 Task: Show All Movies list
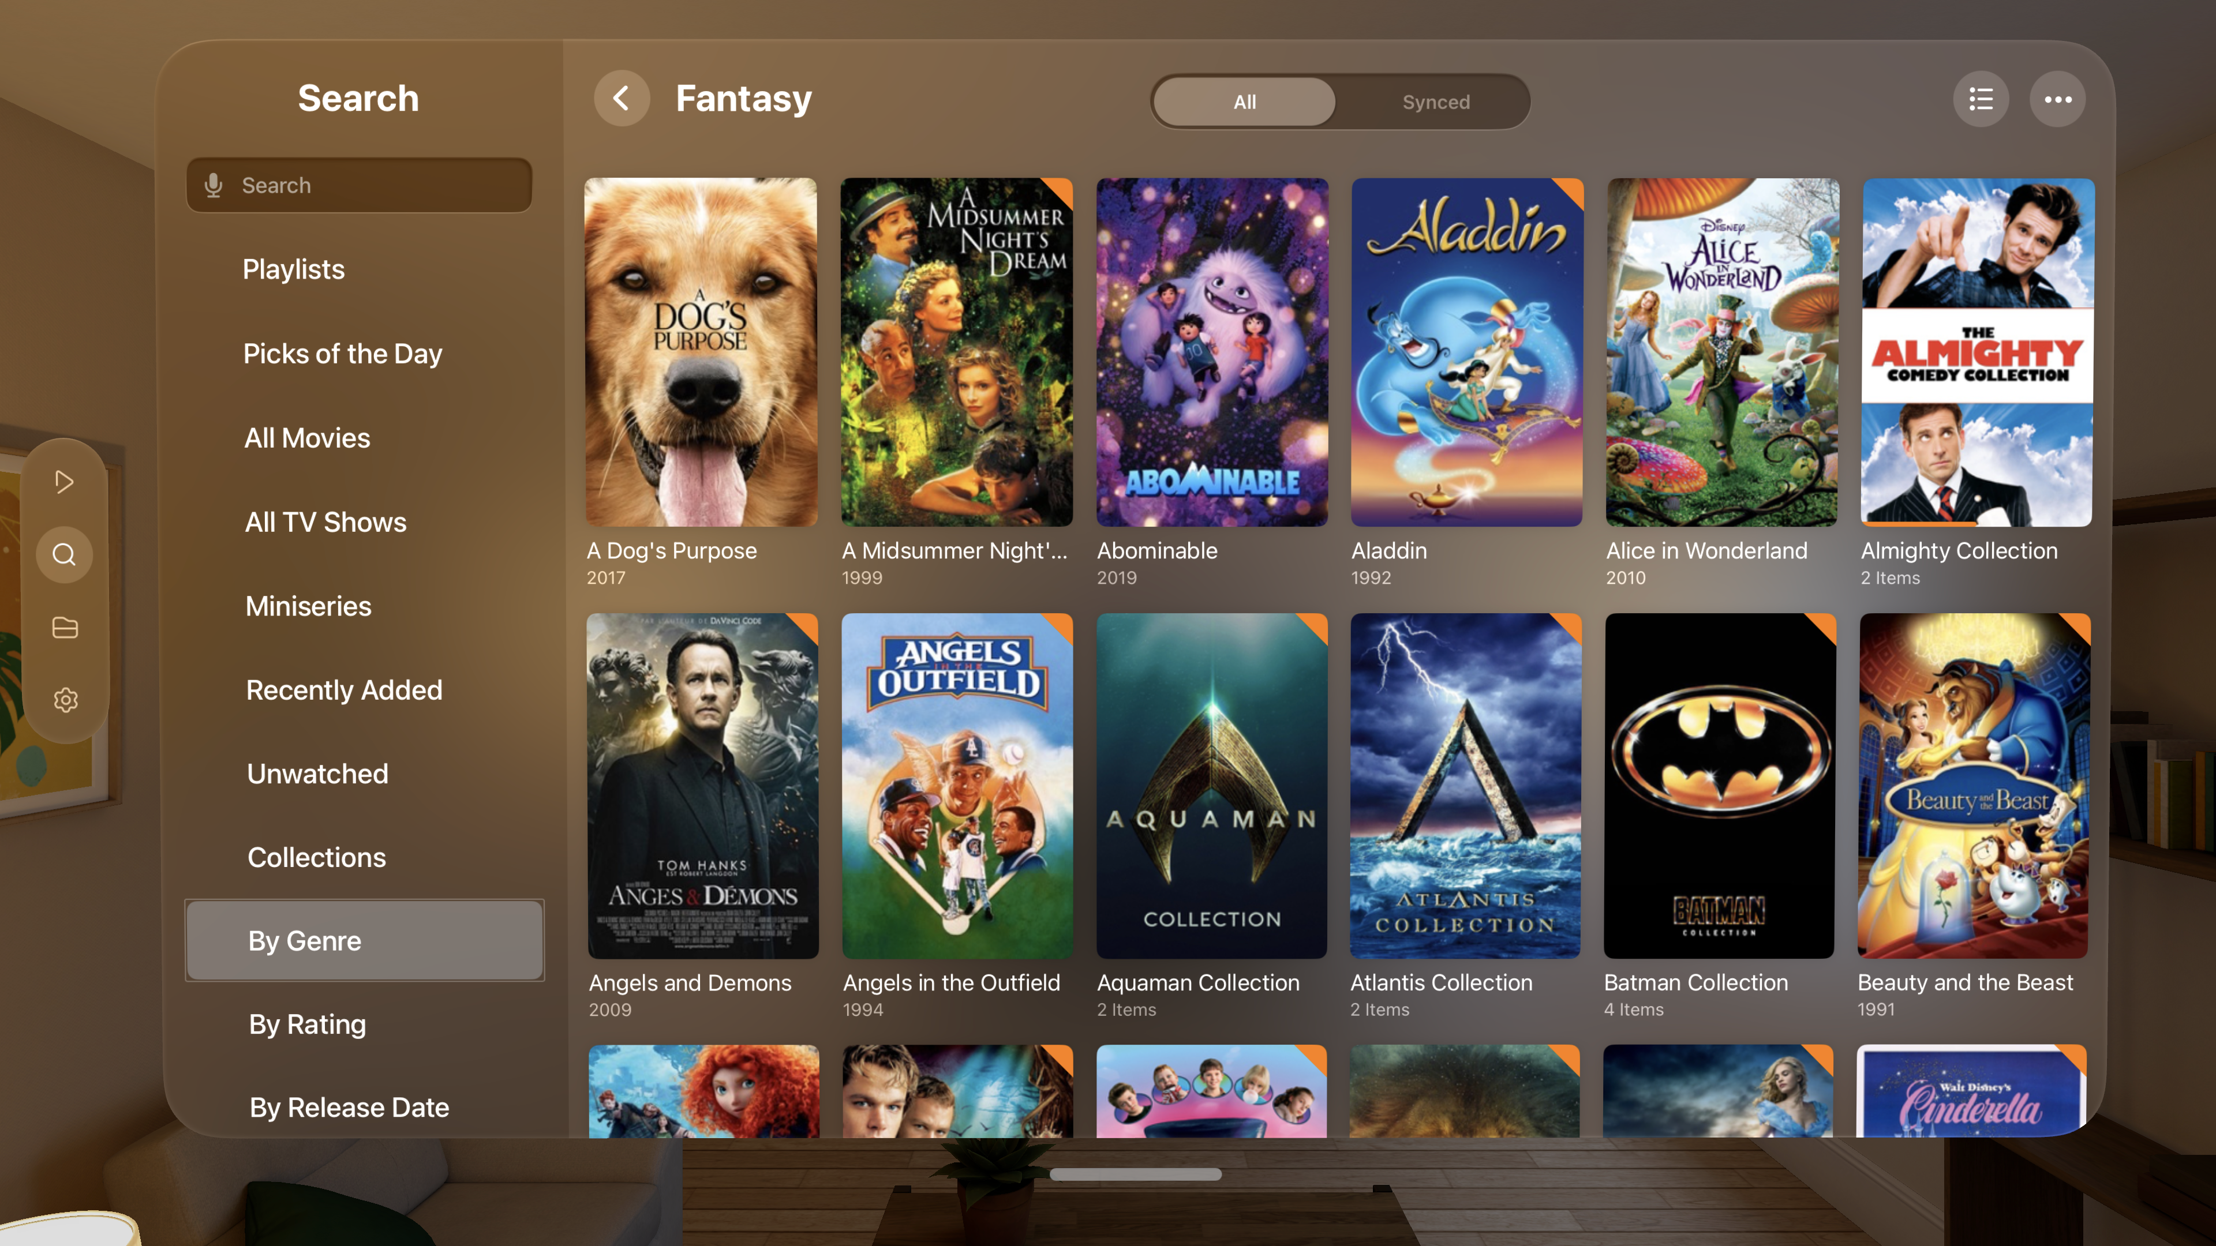pyautogui.click(x=307, y=438)
